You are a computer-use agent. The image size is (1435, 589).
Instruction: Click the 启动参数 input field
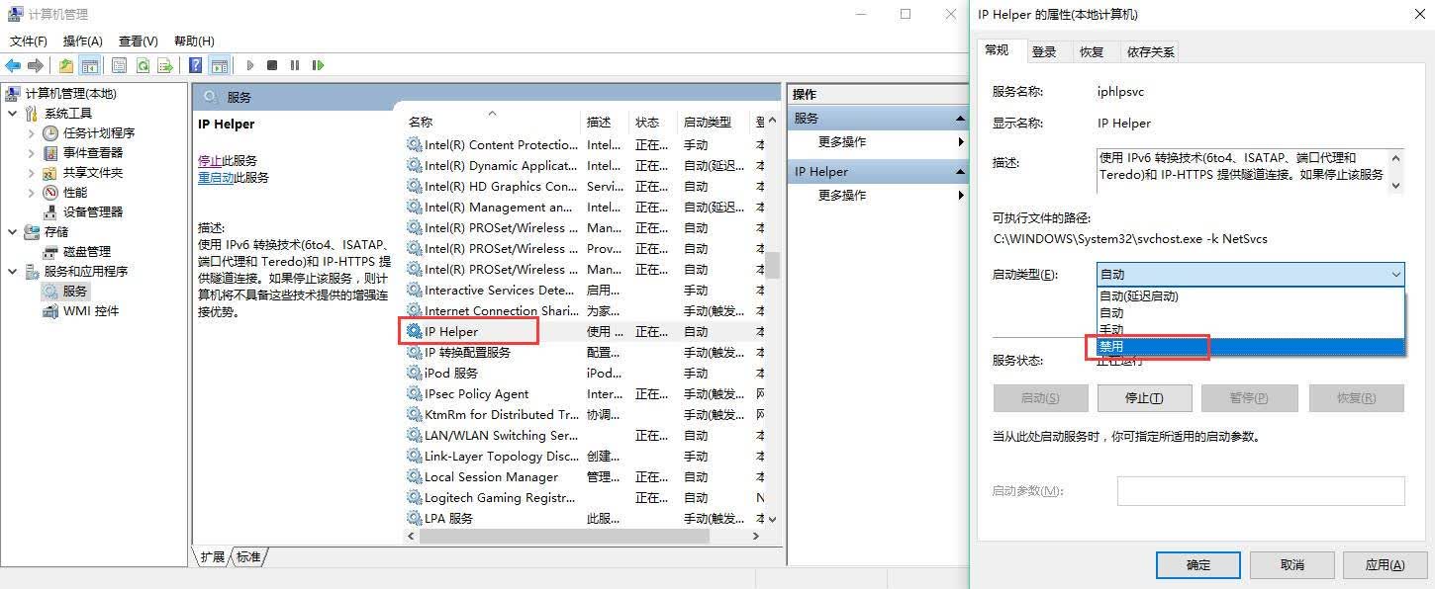1261,491
